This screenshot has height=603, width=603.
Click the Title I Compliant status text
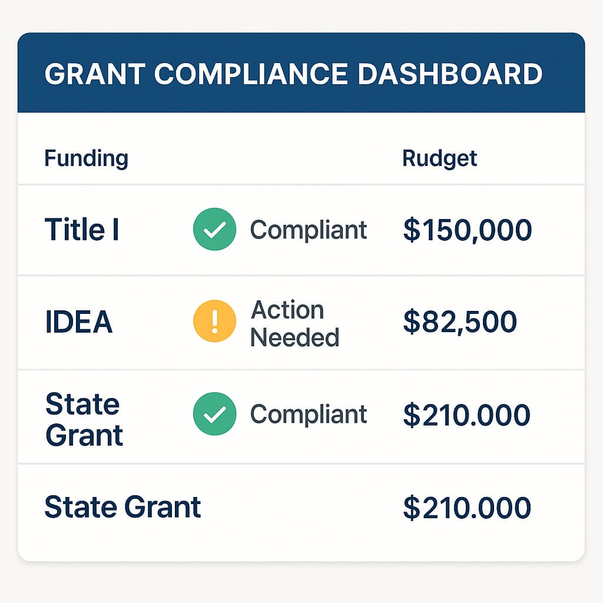click(x=309, y=230)
